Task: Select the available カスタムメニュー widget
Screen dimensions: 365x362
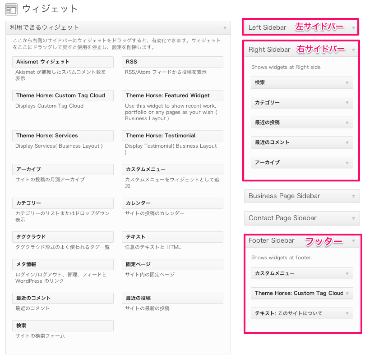Action: coord(172,169)
